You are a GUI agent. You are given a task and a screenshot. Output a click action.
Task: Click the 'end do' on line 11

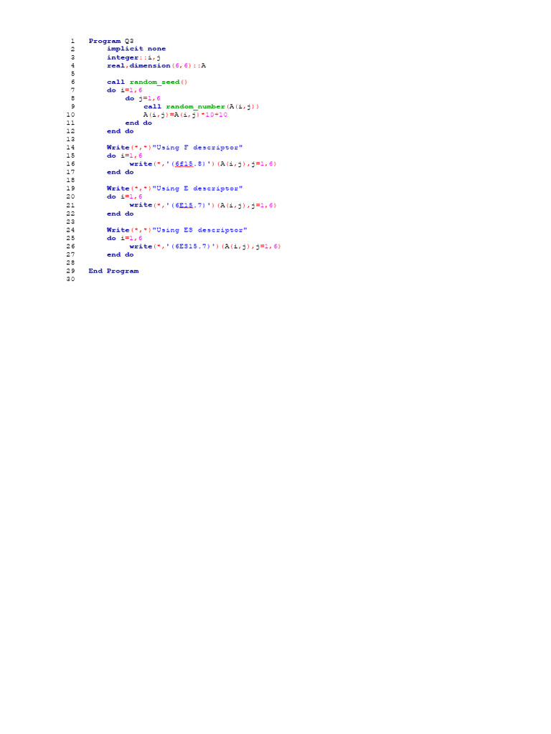click(x=138, y=123)
